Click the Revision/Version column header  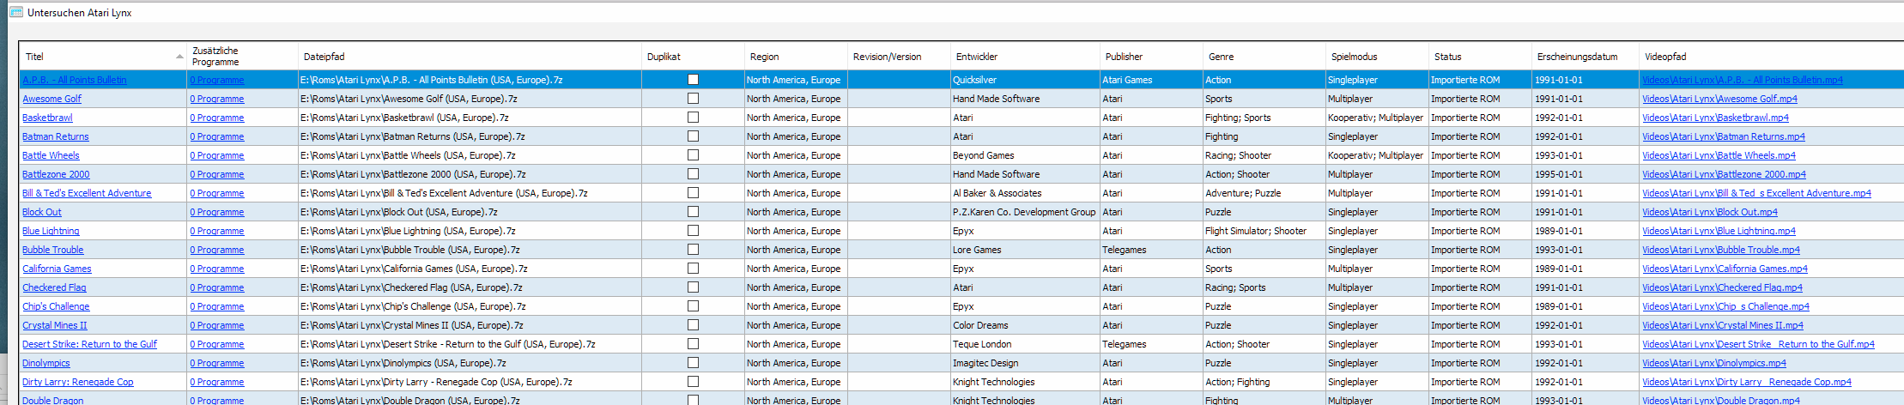pos(899,57)
